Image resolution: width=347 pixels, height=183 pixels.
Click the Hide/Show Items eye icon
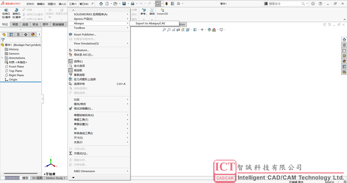click(202, 30)
